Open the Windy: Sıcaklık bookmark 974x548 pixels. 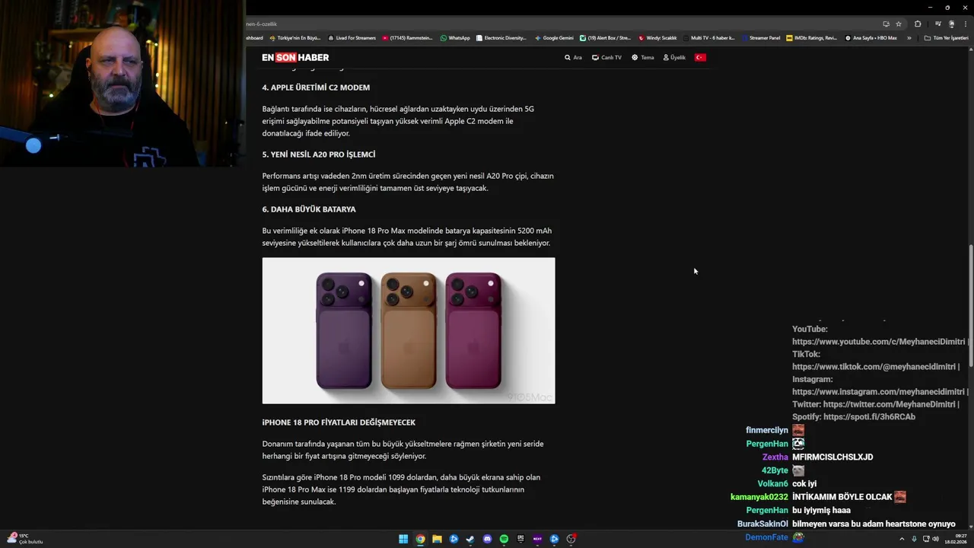coord(657,38)
